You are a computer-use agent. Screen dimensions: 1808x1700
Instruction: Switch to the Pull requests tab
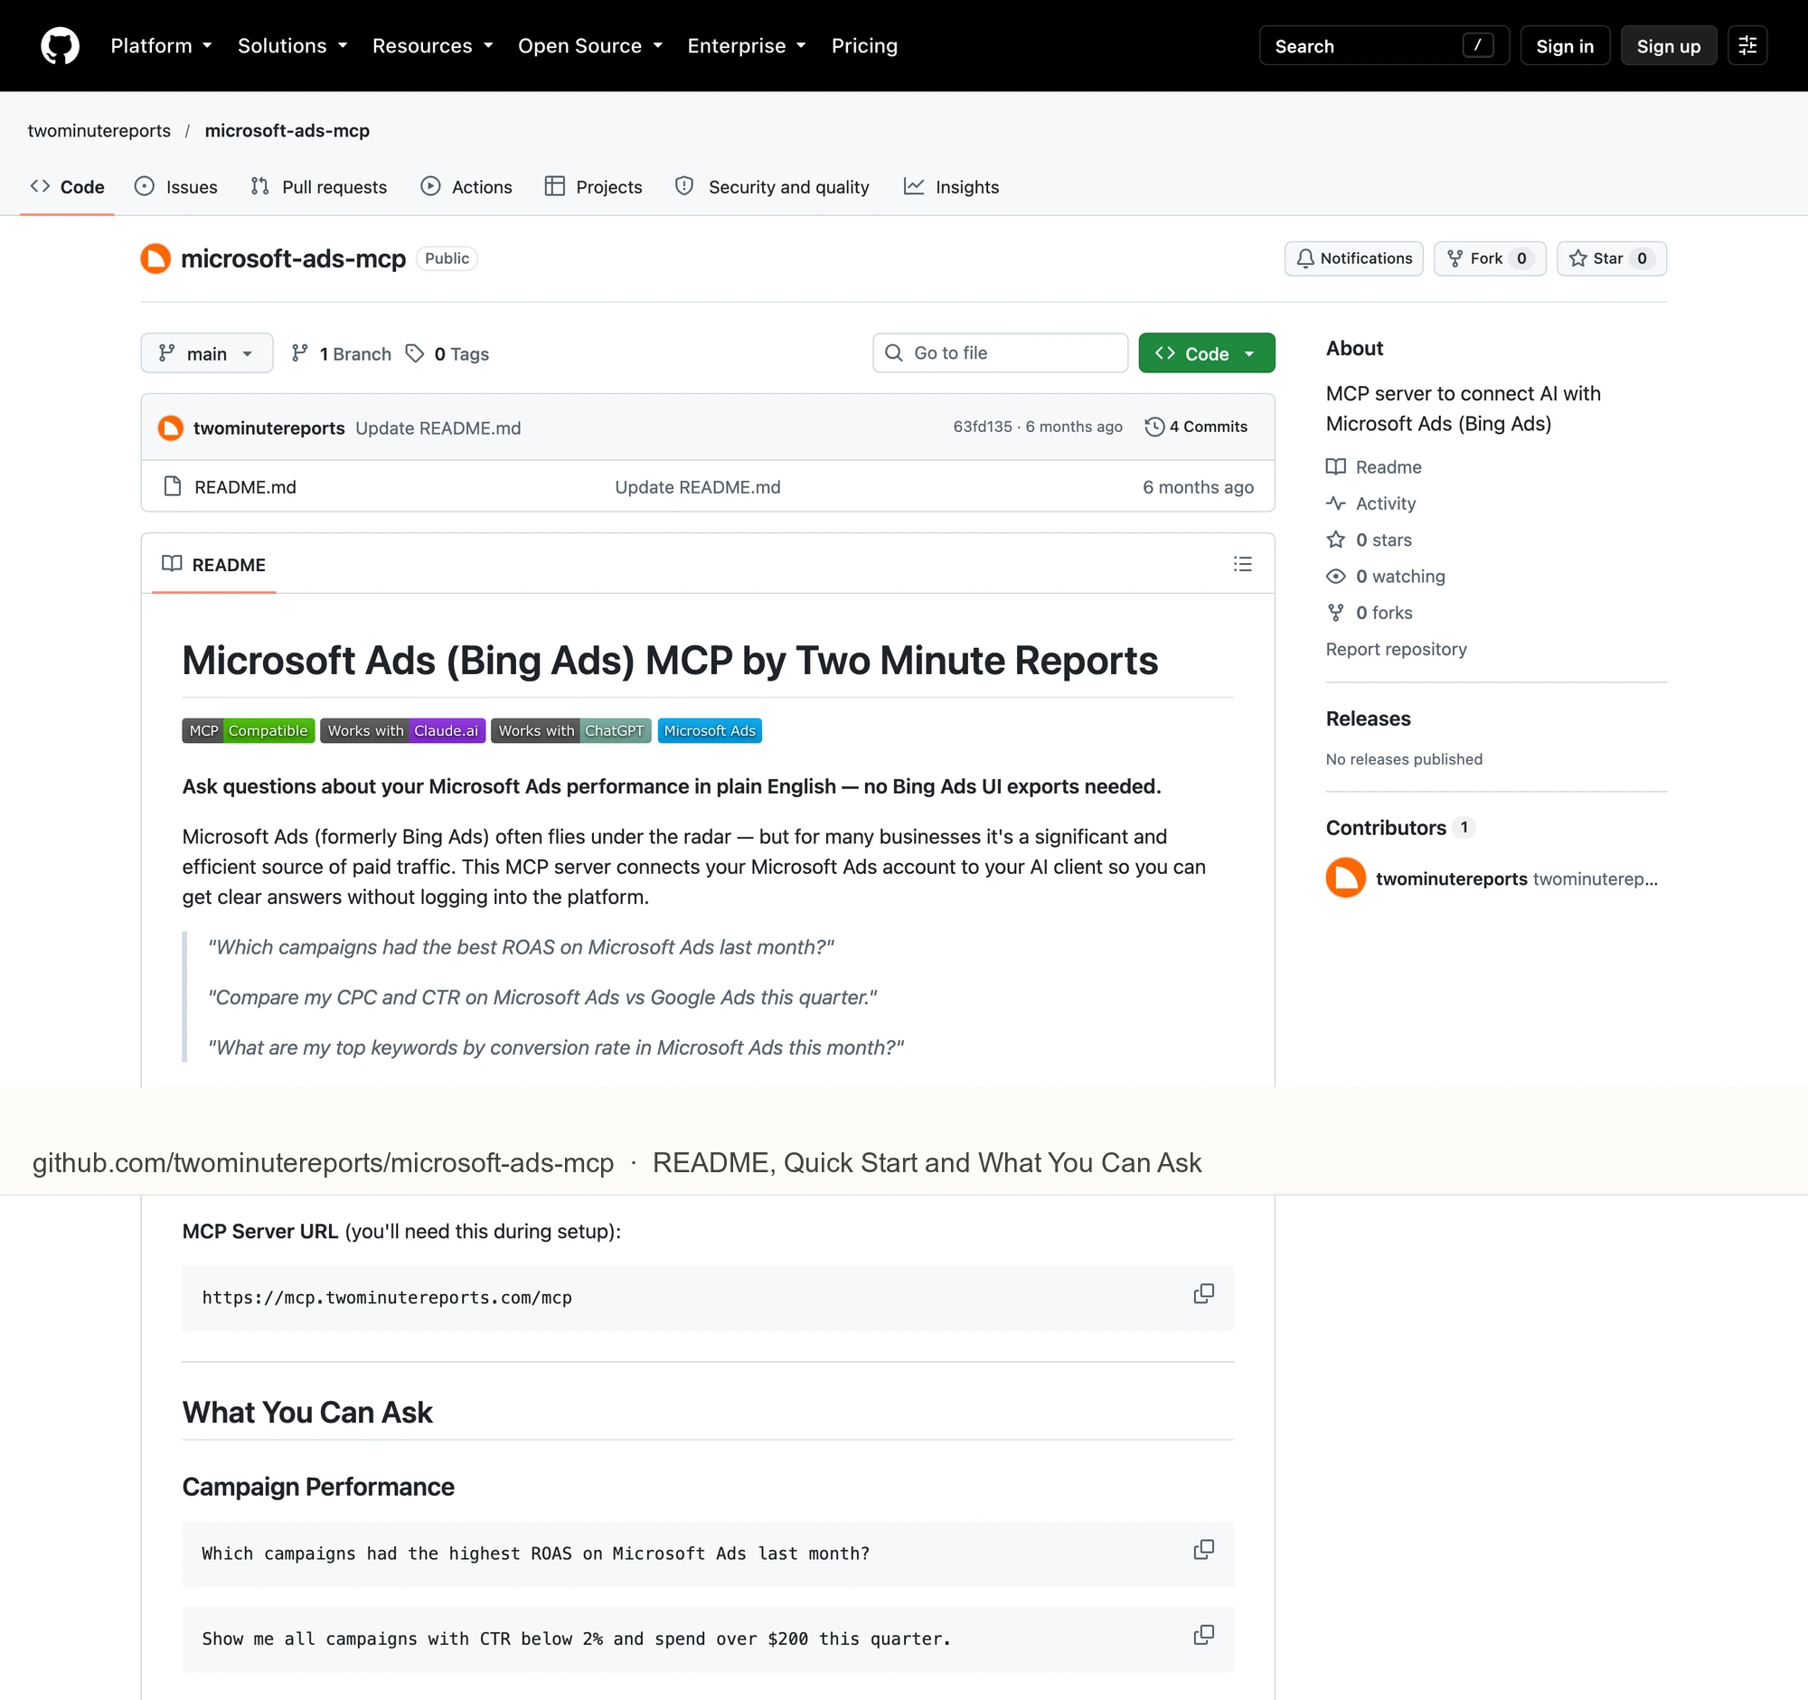coord(319,186)
